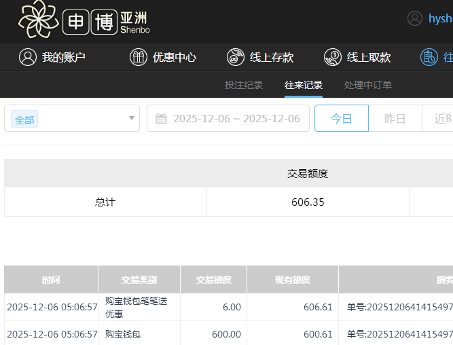The width and height of the screenshot is (453, 345).
Task: Click total value 606.35
Action: click(308, 202)
